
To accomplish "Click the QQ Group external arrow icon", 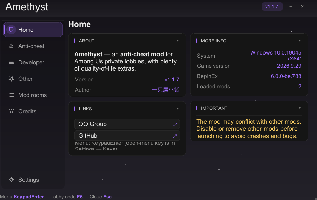I will [x=175, y=124].
